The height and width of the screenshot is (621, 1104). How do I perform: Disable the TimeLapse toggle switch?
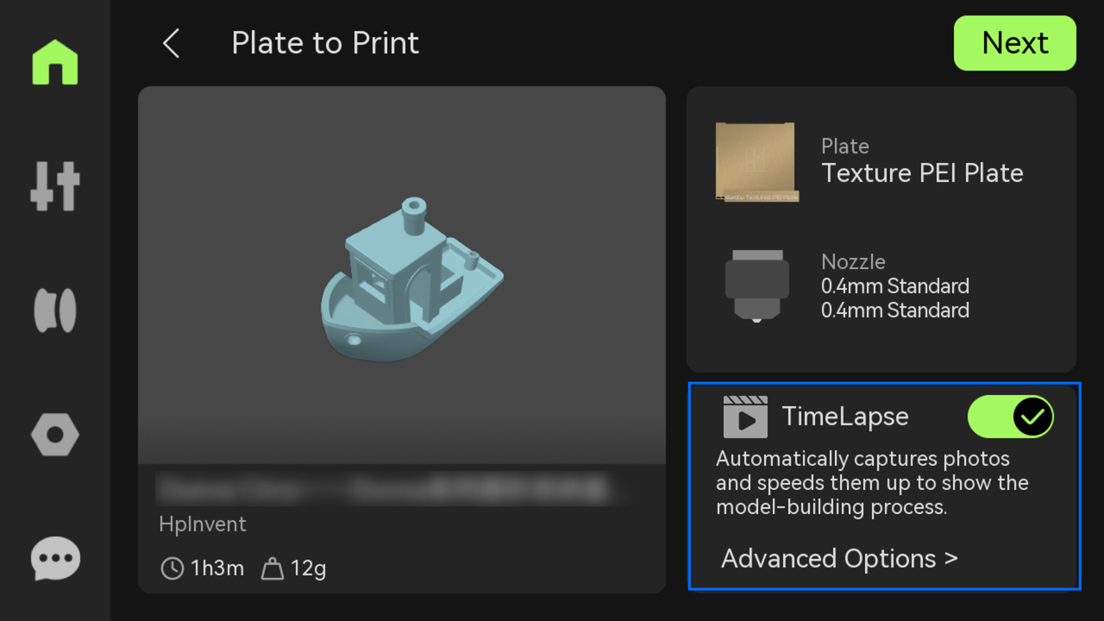tap(1011, 417)
